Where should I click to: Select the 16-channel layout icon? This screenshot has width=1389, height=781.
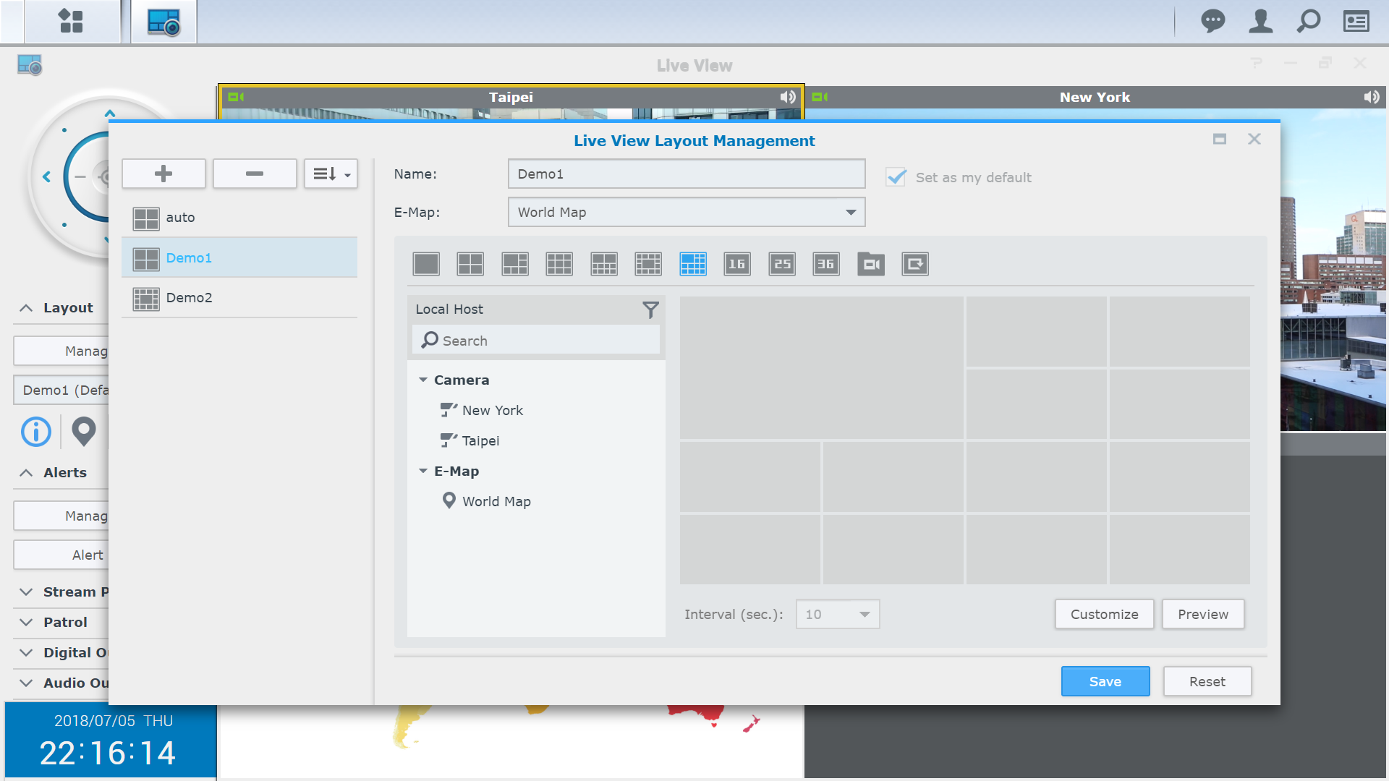point(737,264)
